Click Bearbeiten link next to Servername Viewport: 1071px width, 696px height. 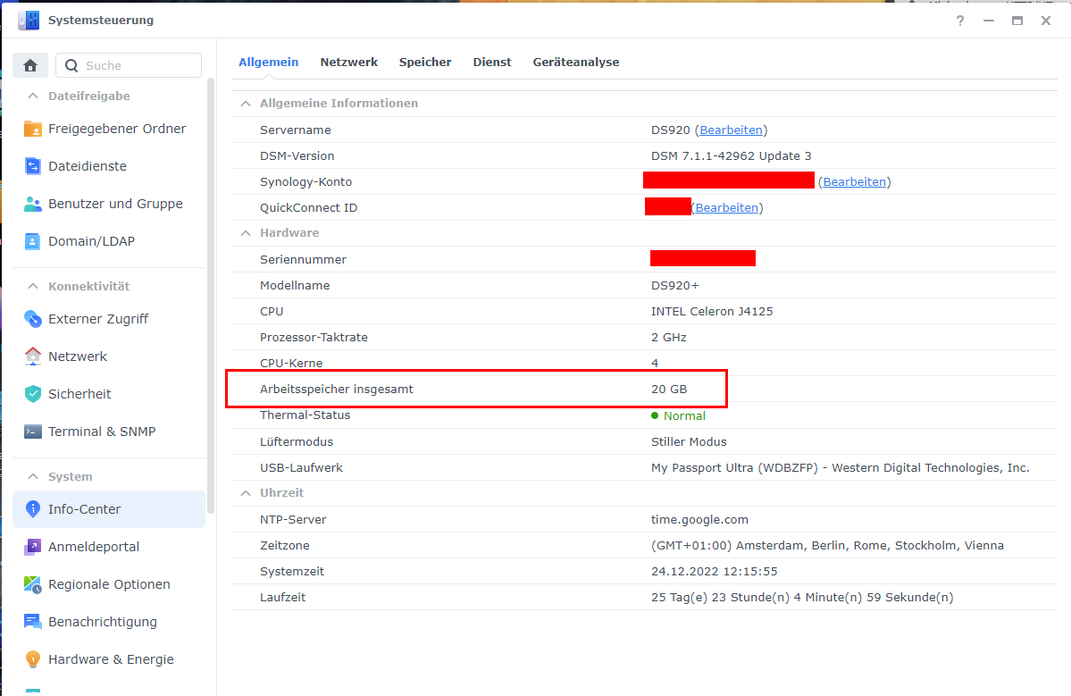pos(731,130)
